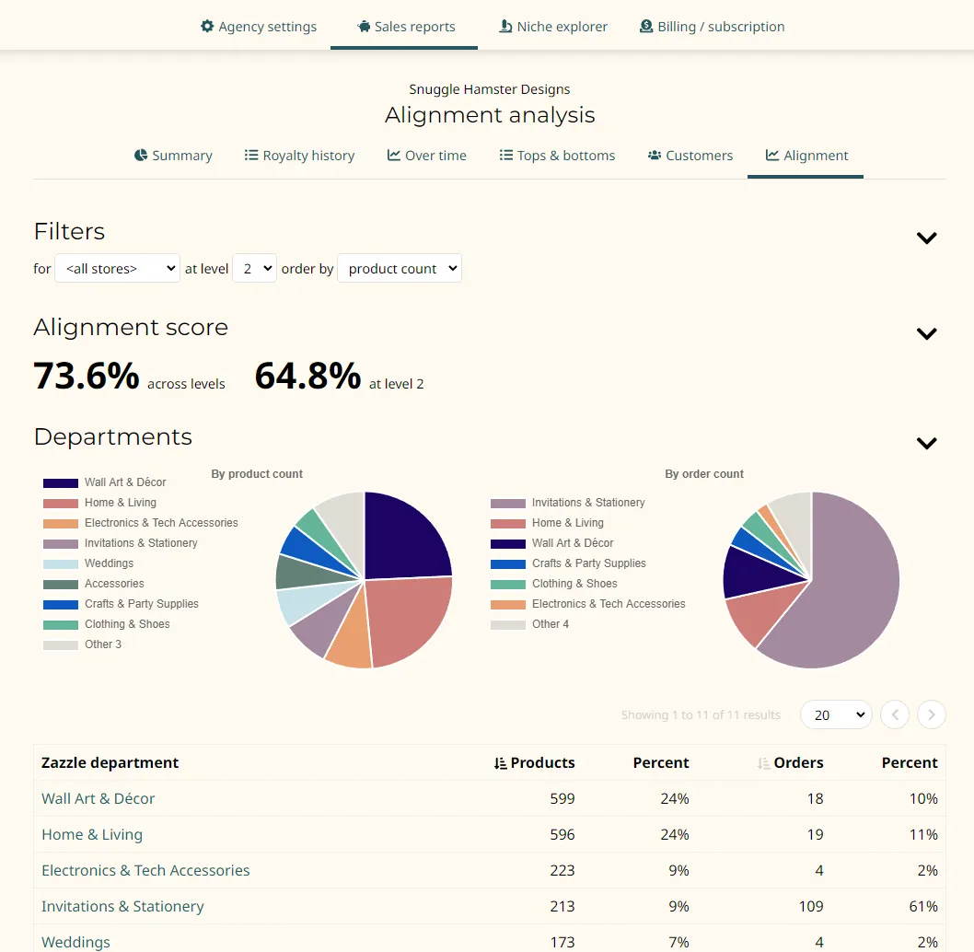
Task: Click the sort icon in Products column header
Action: click(500, 763)
